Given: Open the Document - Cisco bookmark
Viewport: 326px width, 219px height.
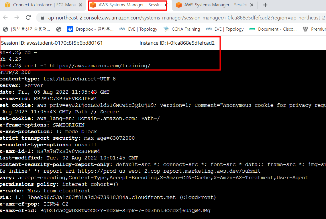Looking at the screenshot, I should (273, 29).
